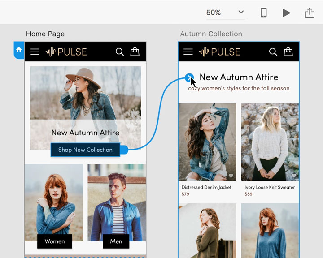This screenshot has height=258, width=323.
Task: Click shopping bag icon on Home Page
Action: click(135, 52)
